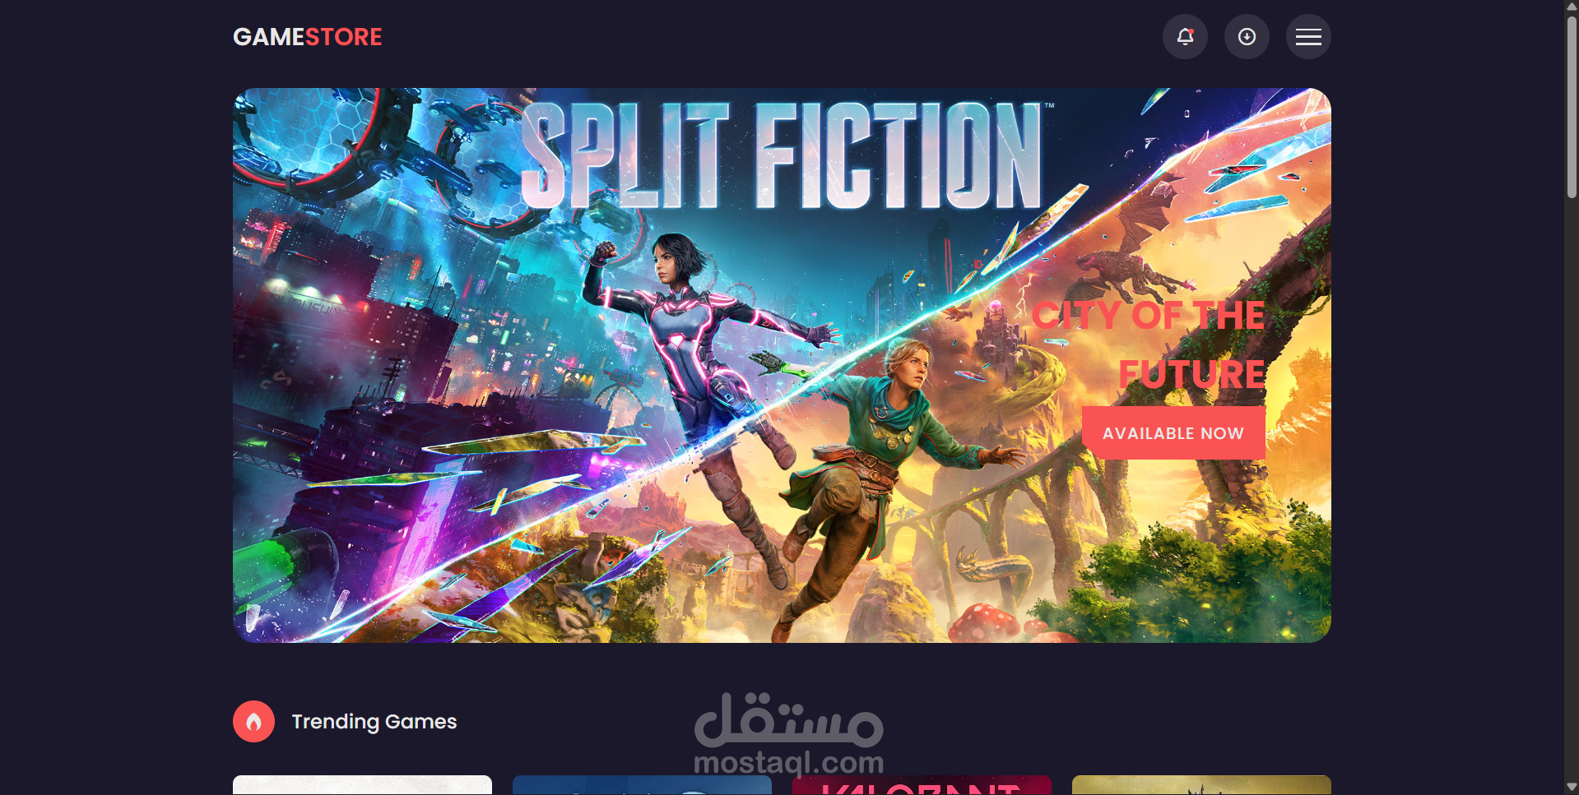Image resolution: width=1579 pixels, height=795 pixels.
Task: Click the AVAILABLE NOW button
Action: [1173, 433]
